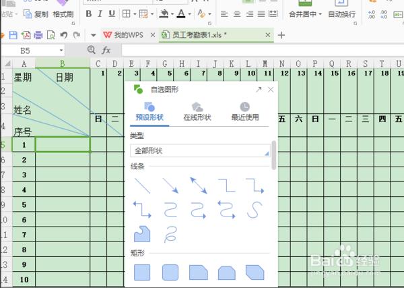Toggle bold formatting
The image size is (404, 288).
pos(89,13)
